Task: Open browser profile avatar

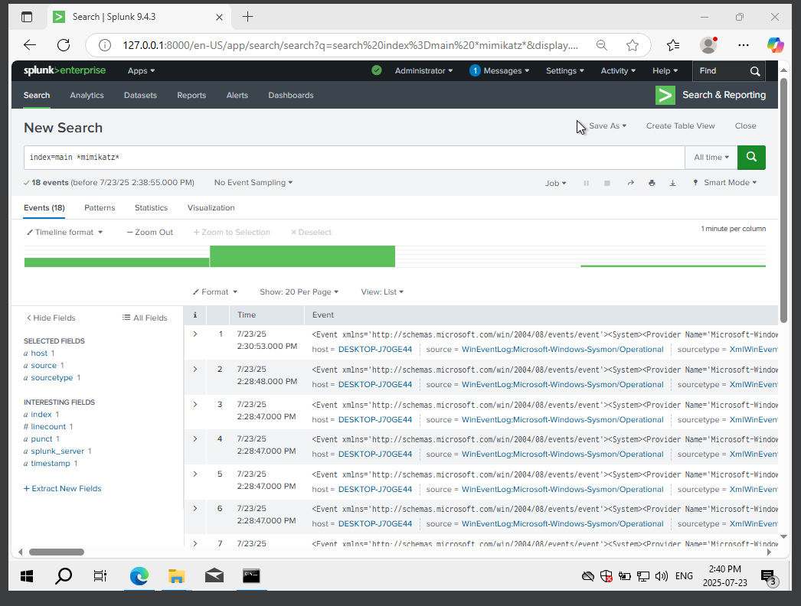Action: coord(708,45)
